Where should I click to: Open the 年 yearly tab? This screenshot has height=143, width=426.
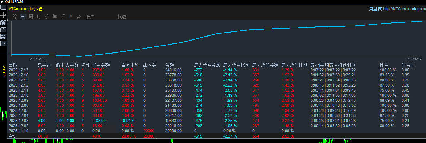pyautogui.click(x=55, y=17)
